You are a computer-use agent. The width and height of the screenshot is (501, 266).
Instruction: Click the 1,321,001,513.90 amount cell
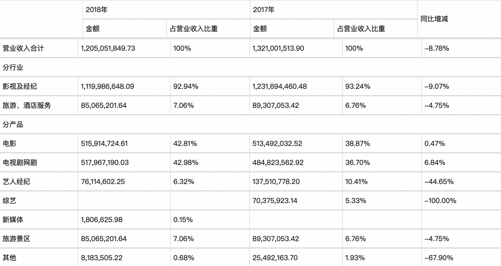click(278, 48)
